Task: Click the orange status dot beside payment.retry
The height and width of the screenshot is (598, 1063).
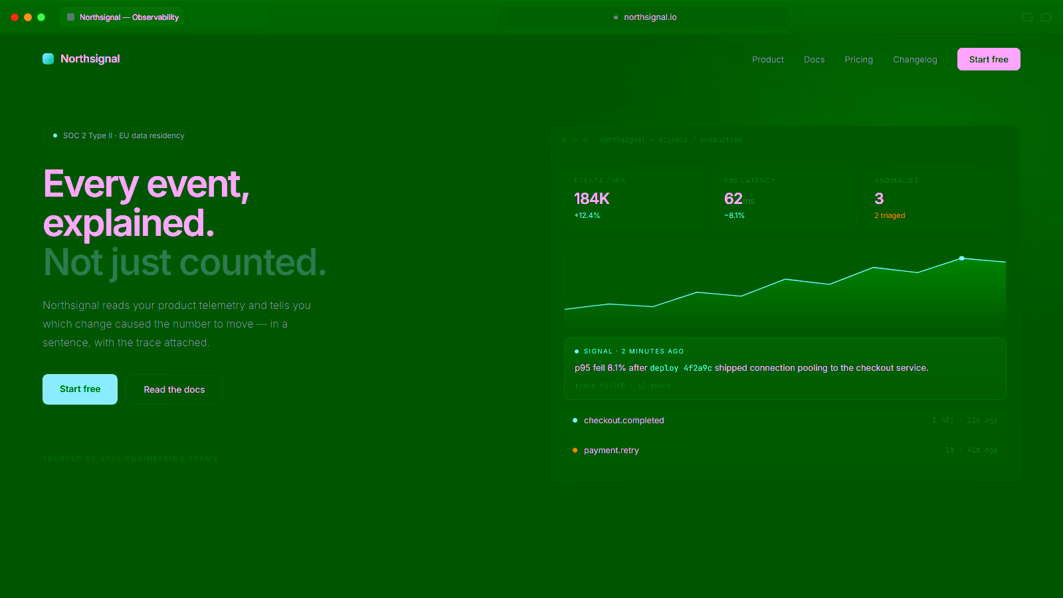Action: coord(575,450)
